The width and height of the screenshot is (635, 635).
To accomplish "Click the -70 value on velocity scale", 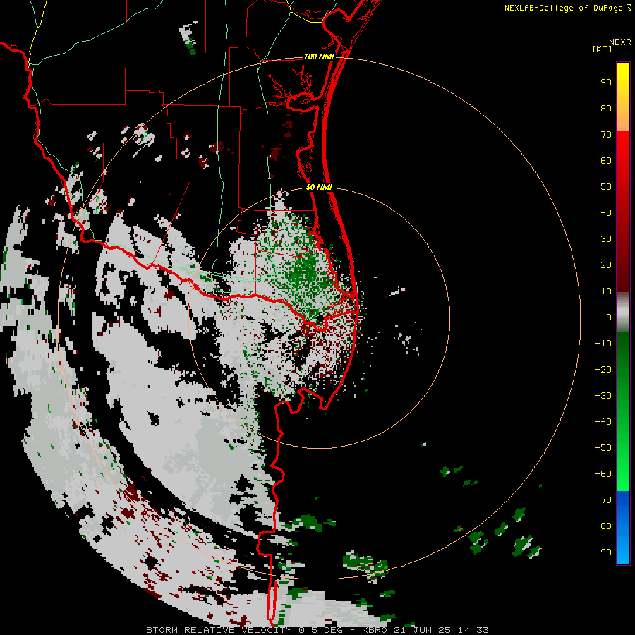I will coord(603,500).
